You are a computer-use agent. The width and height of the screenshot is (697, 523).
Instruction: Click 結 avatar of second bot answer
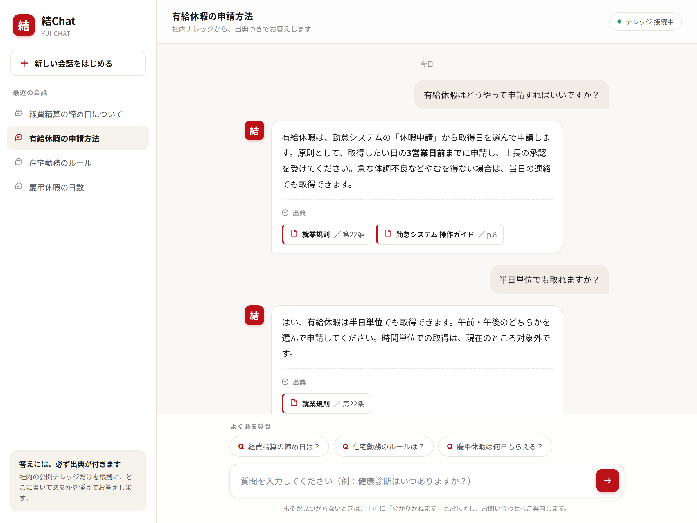click(x=254, y=315)
